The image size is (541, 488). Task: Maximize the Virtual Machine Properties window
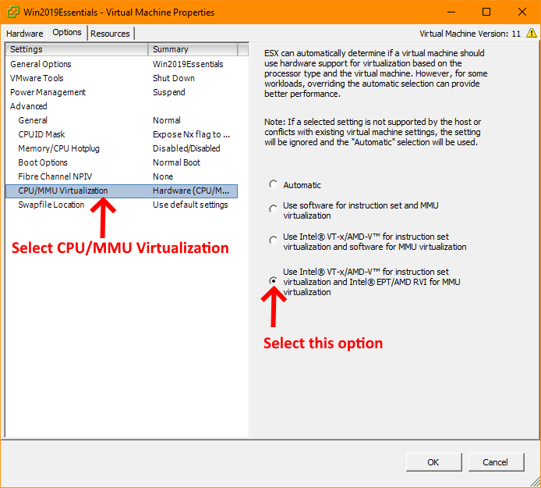click(486, 12)
